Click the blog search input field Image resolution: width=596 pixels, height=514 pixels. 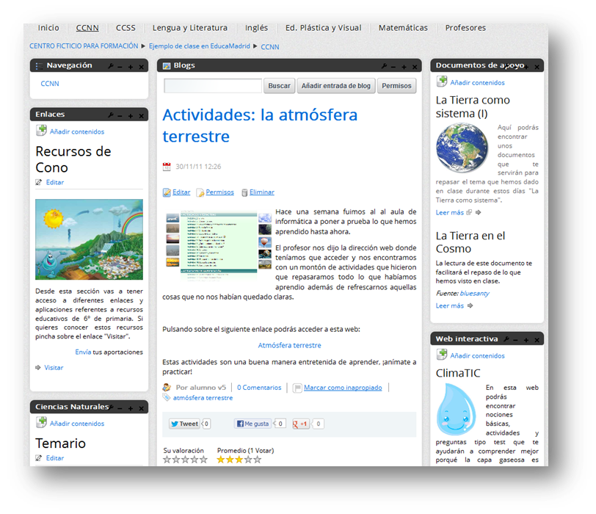click(213, 86)
